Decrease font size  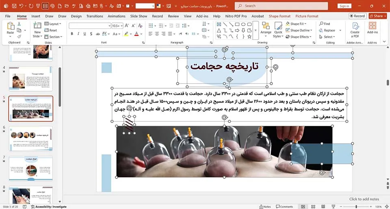pos(134,26)
